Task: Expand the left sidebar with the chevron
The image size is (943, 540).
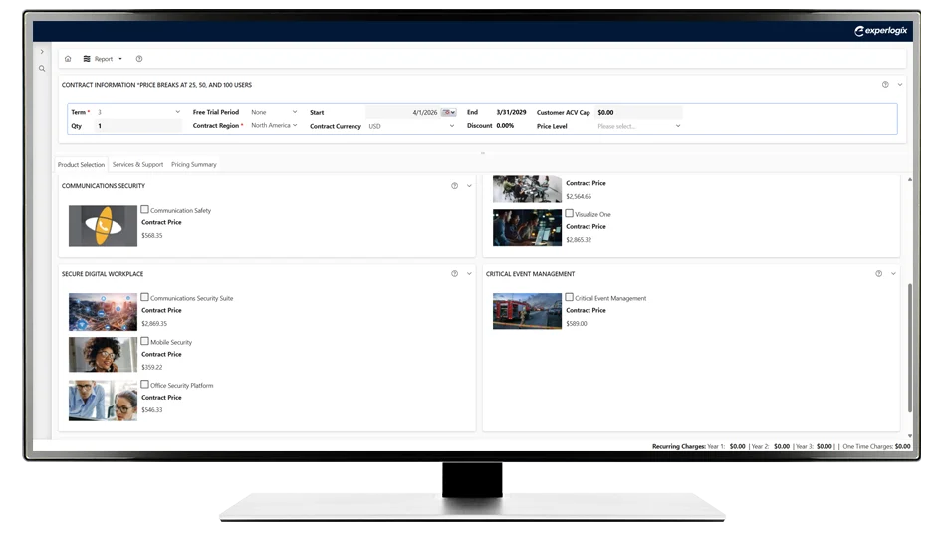Action: coord(42,52)
